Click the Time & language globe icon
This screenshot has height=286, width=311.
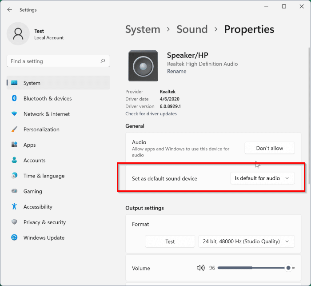(x=14, y=176)
